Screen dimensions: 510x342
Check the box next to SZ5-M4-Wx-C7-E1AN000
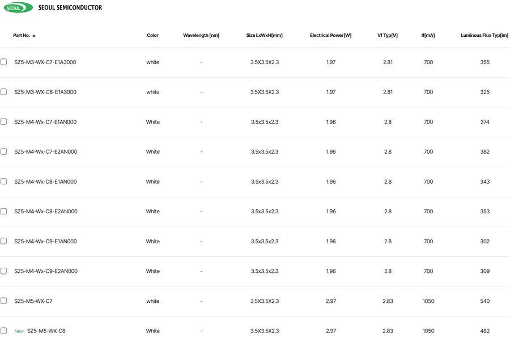[3, 122]
